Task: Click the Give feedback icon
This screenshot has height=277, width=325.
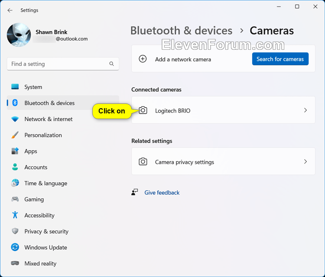Action: (134, 192)
